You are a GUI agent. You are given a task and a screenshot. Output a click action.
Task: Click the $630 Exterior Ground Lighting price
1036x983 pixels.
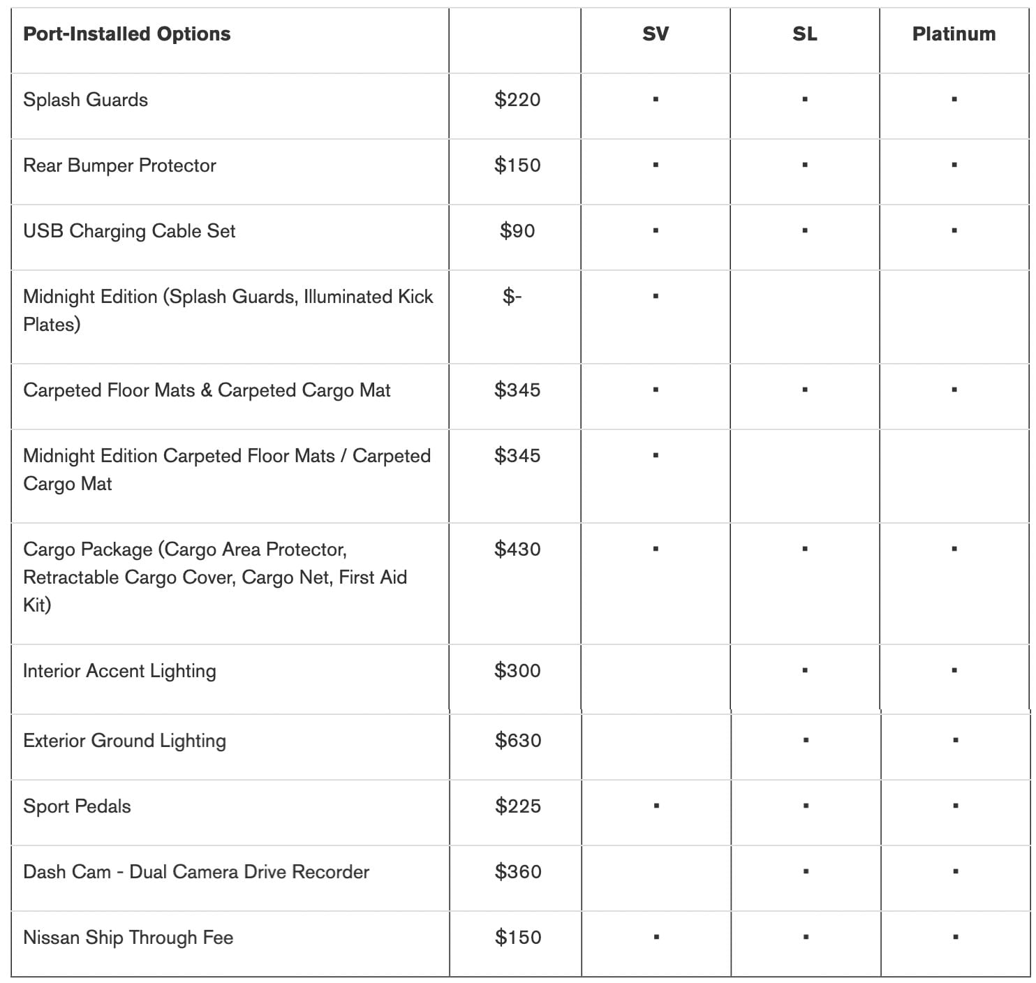click(517, 741)
